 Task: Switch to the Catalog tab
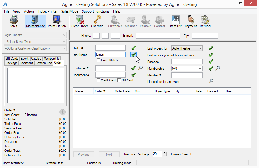[36, 59]
